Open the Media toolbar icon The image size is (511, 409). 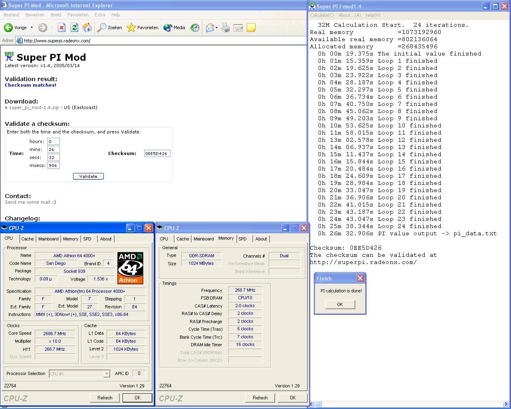168,28
